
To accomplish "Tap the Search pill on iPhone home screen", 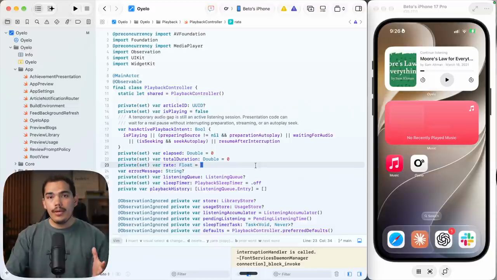I will point(431,216).
